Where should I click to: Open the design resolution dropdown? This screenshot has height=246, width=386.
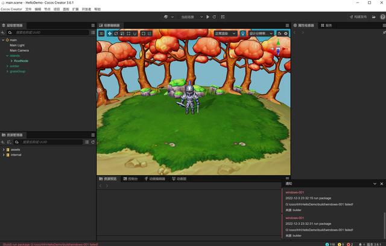click(261, 34)
